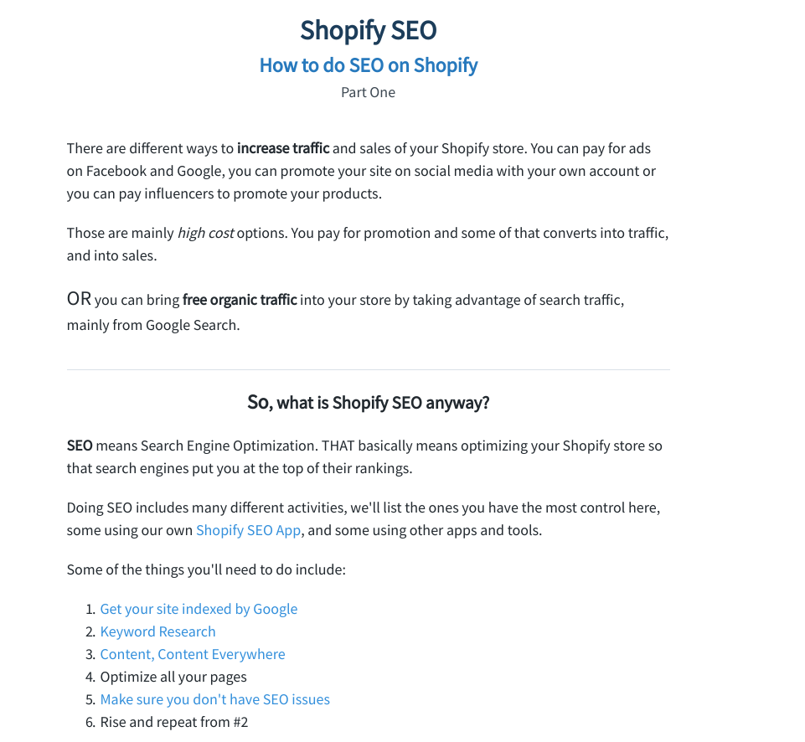Select the "Optimize all your pages" list item
Screen dimensions: 805x742
point(173,677)
